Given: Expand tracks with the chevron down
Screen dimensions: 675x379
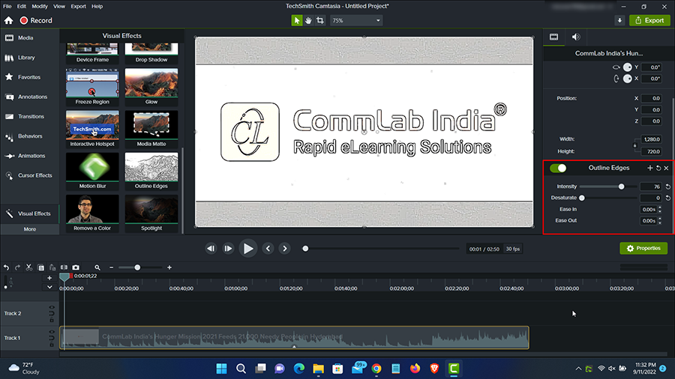Looking at the screenshot, I should point(49,287).
